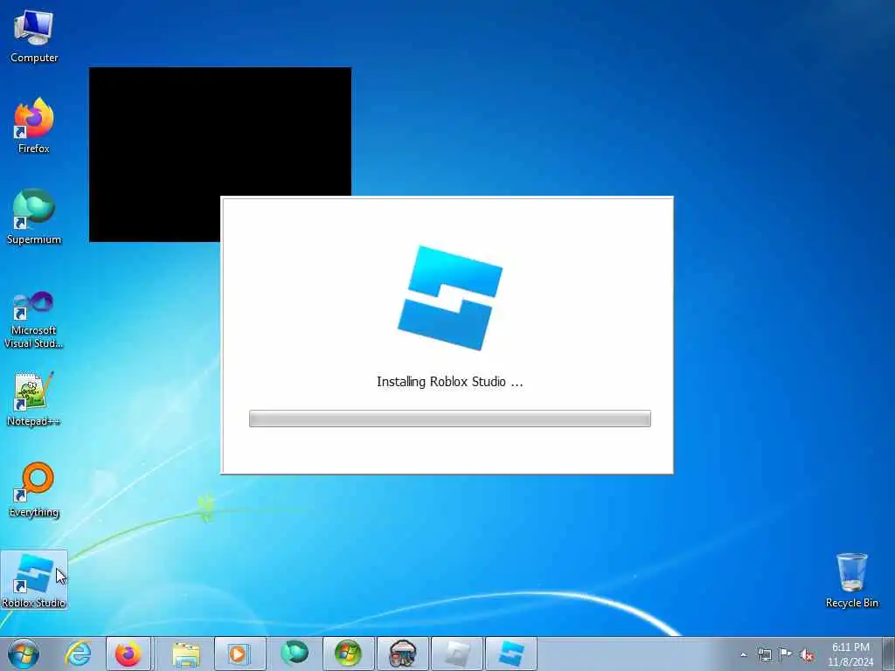Click the gray Roblox taskbar button
Image resolution: width=895 pixels, height=671 pixels.
coord(456,654)
